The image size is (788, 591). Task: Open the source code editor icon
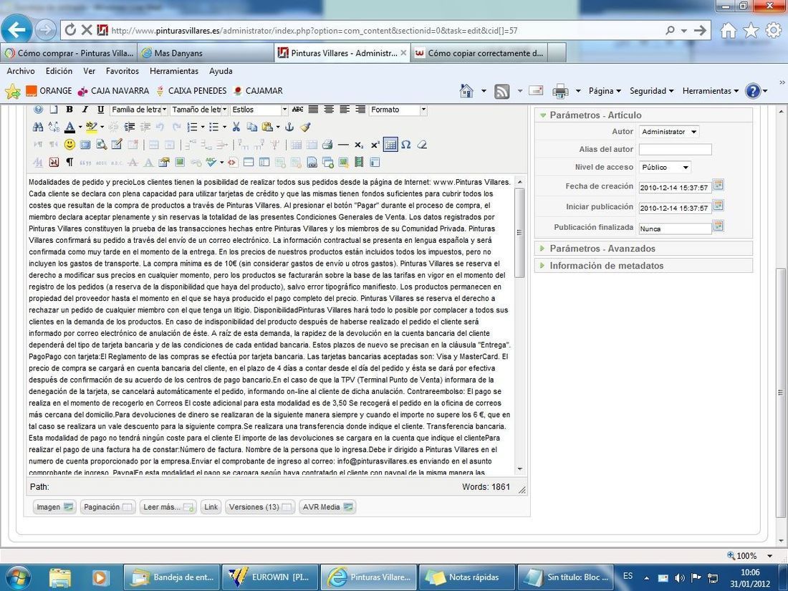point(231,163)
